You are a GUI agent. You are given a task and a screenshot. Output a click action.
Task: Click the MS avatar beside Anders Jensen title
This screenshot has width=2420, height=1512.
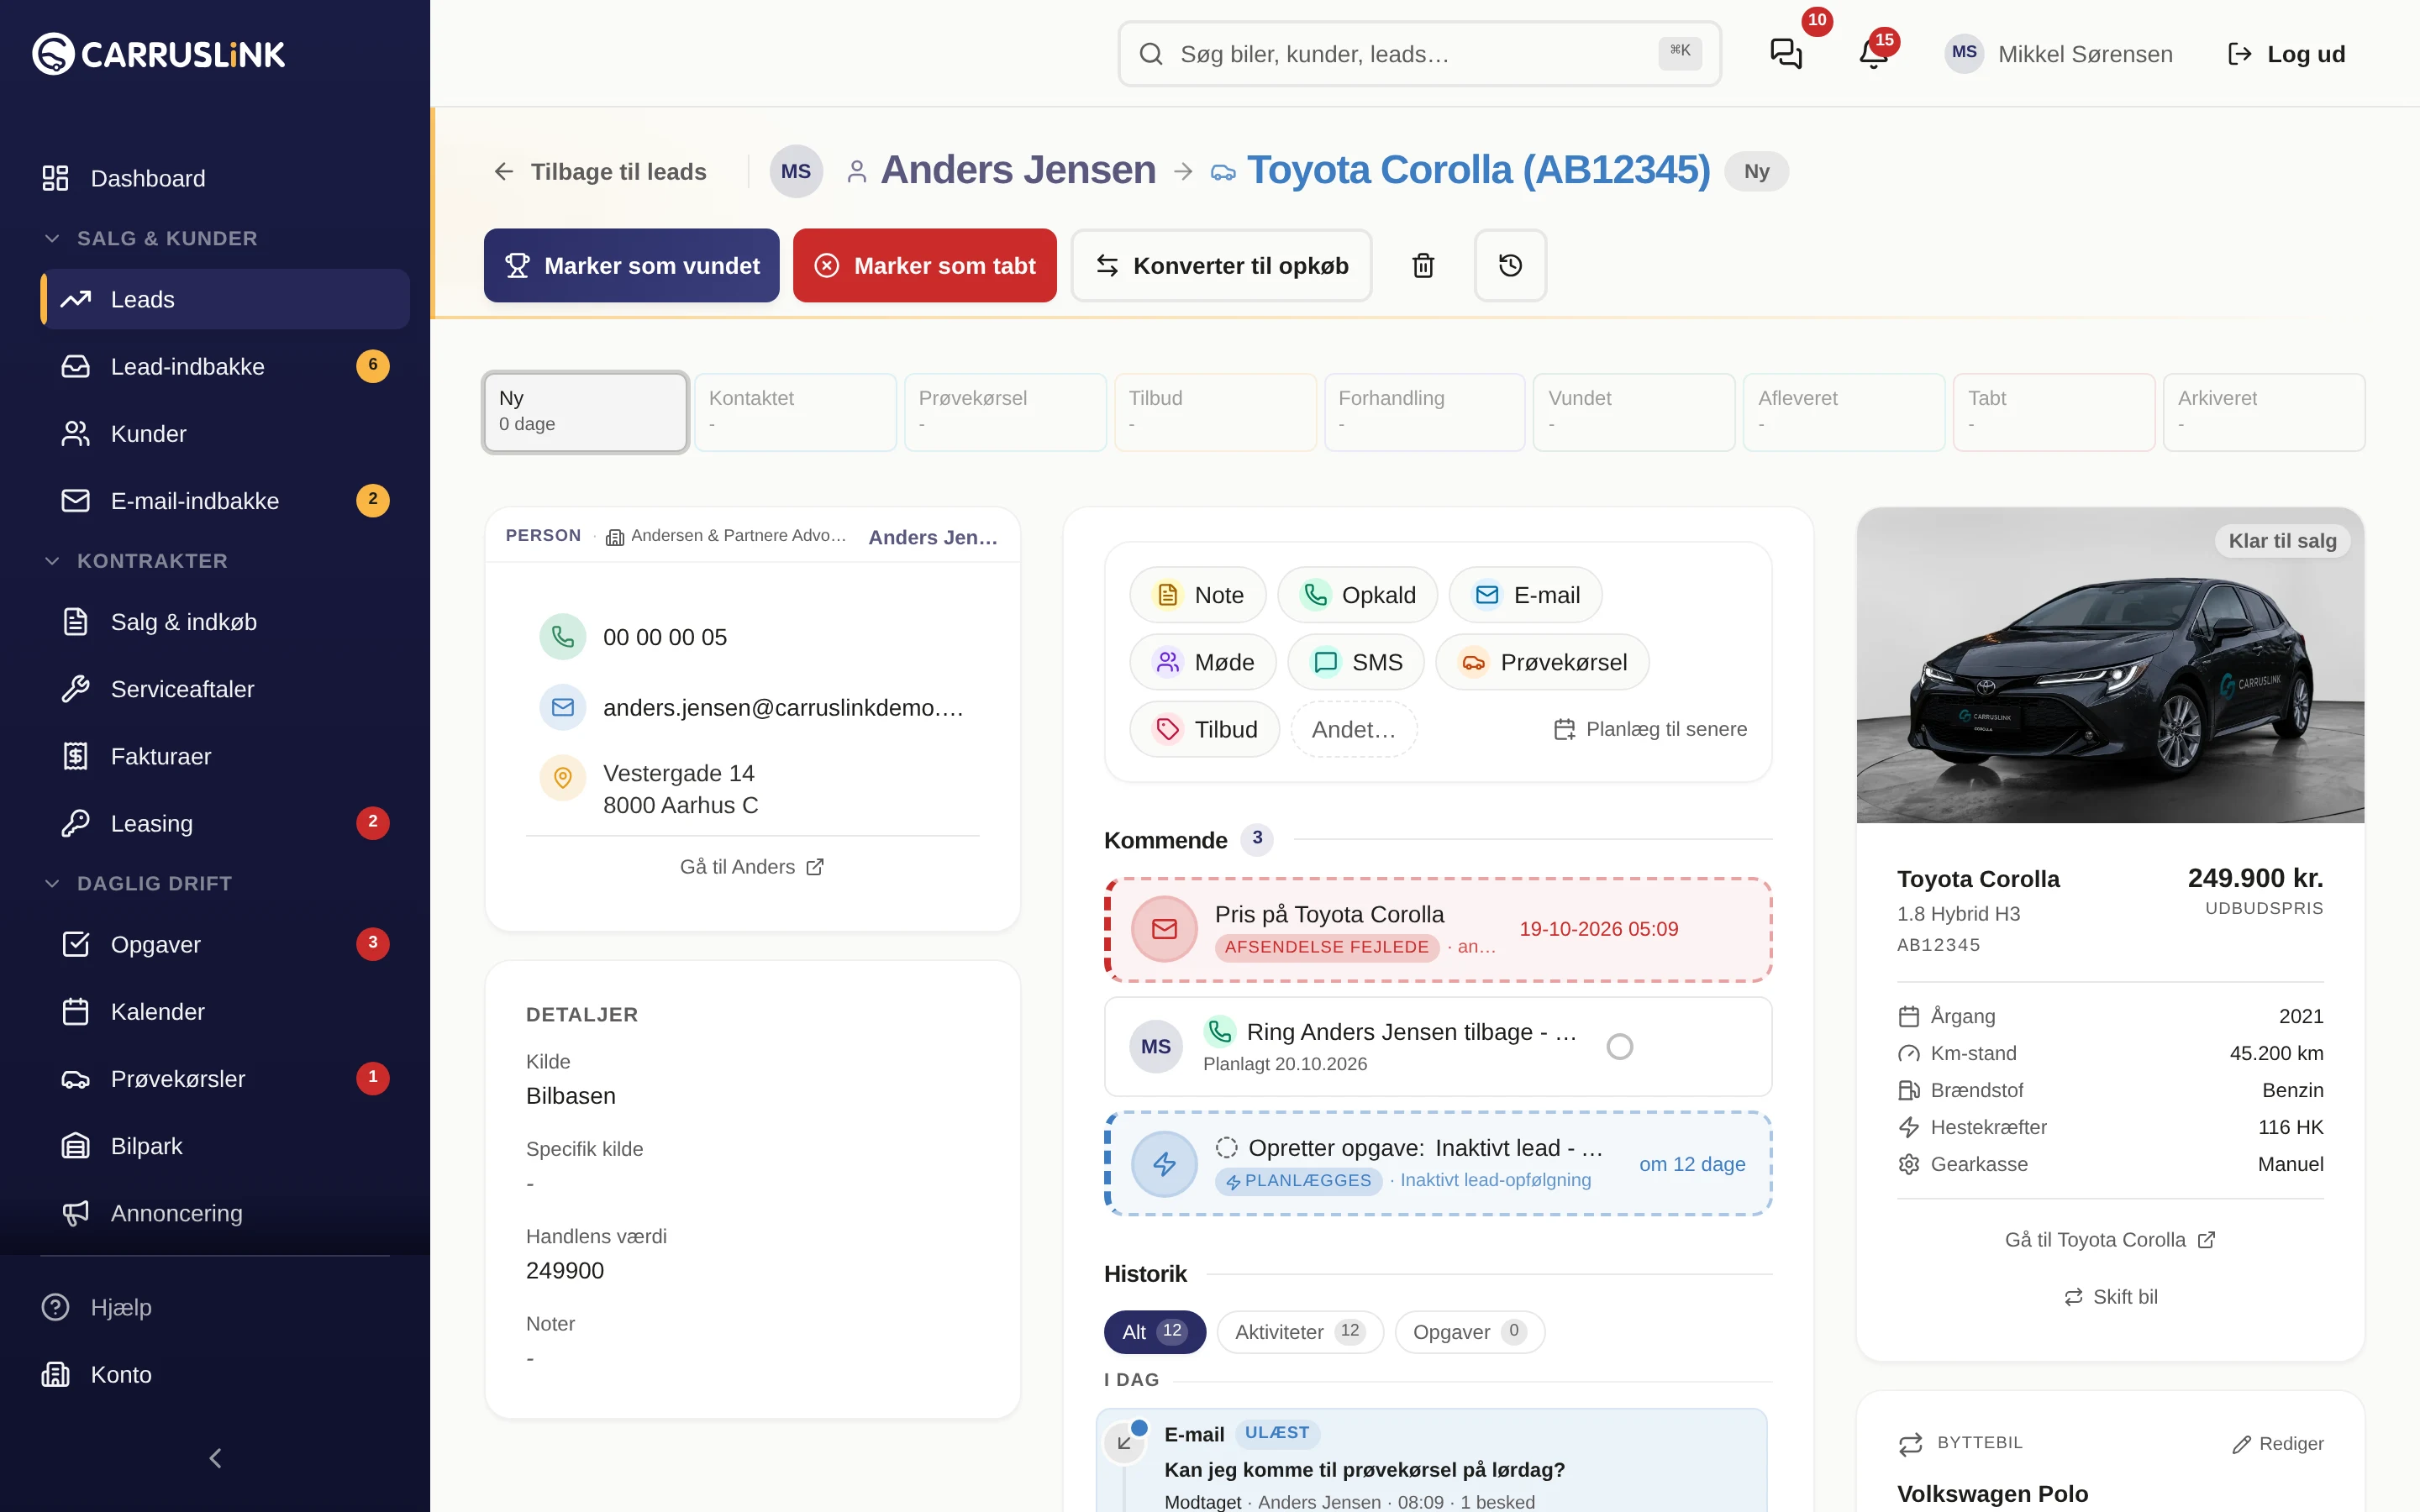click(796, 171)
